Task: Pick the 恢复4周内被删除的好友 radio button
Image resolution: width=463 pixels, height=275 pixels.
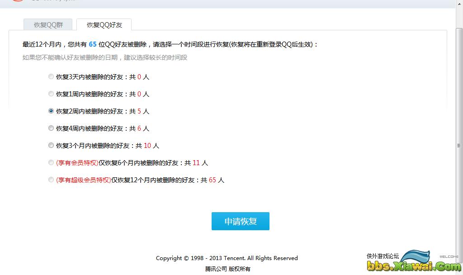Action: (51, 128)
